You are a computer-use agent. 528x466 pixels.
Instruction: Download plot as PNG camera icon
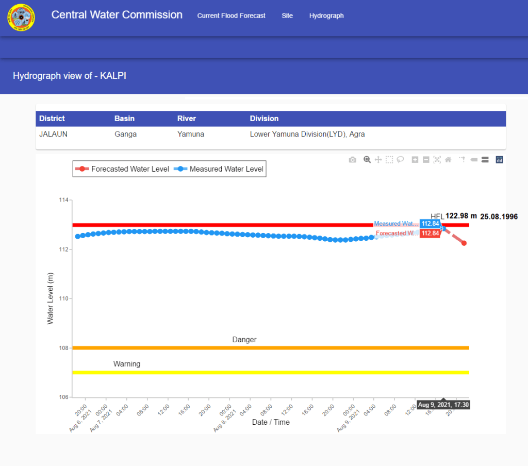click(353, 160)
